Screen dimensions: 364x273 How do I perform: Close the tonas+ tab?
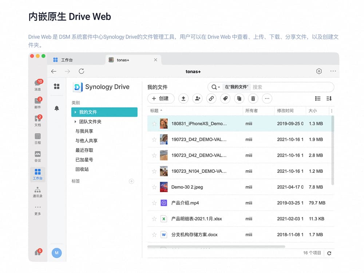pyautogui.click(x=155, y=60)
